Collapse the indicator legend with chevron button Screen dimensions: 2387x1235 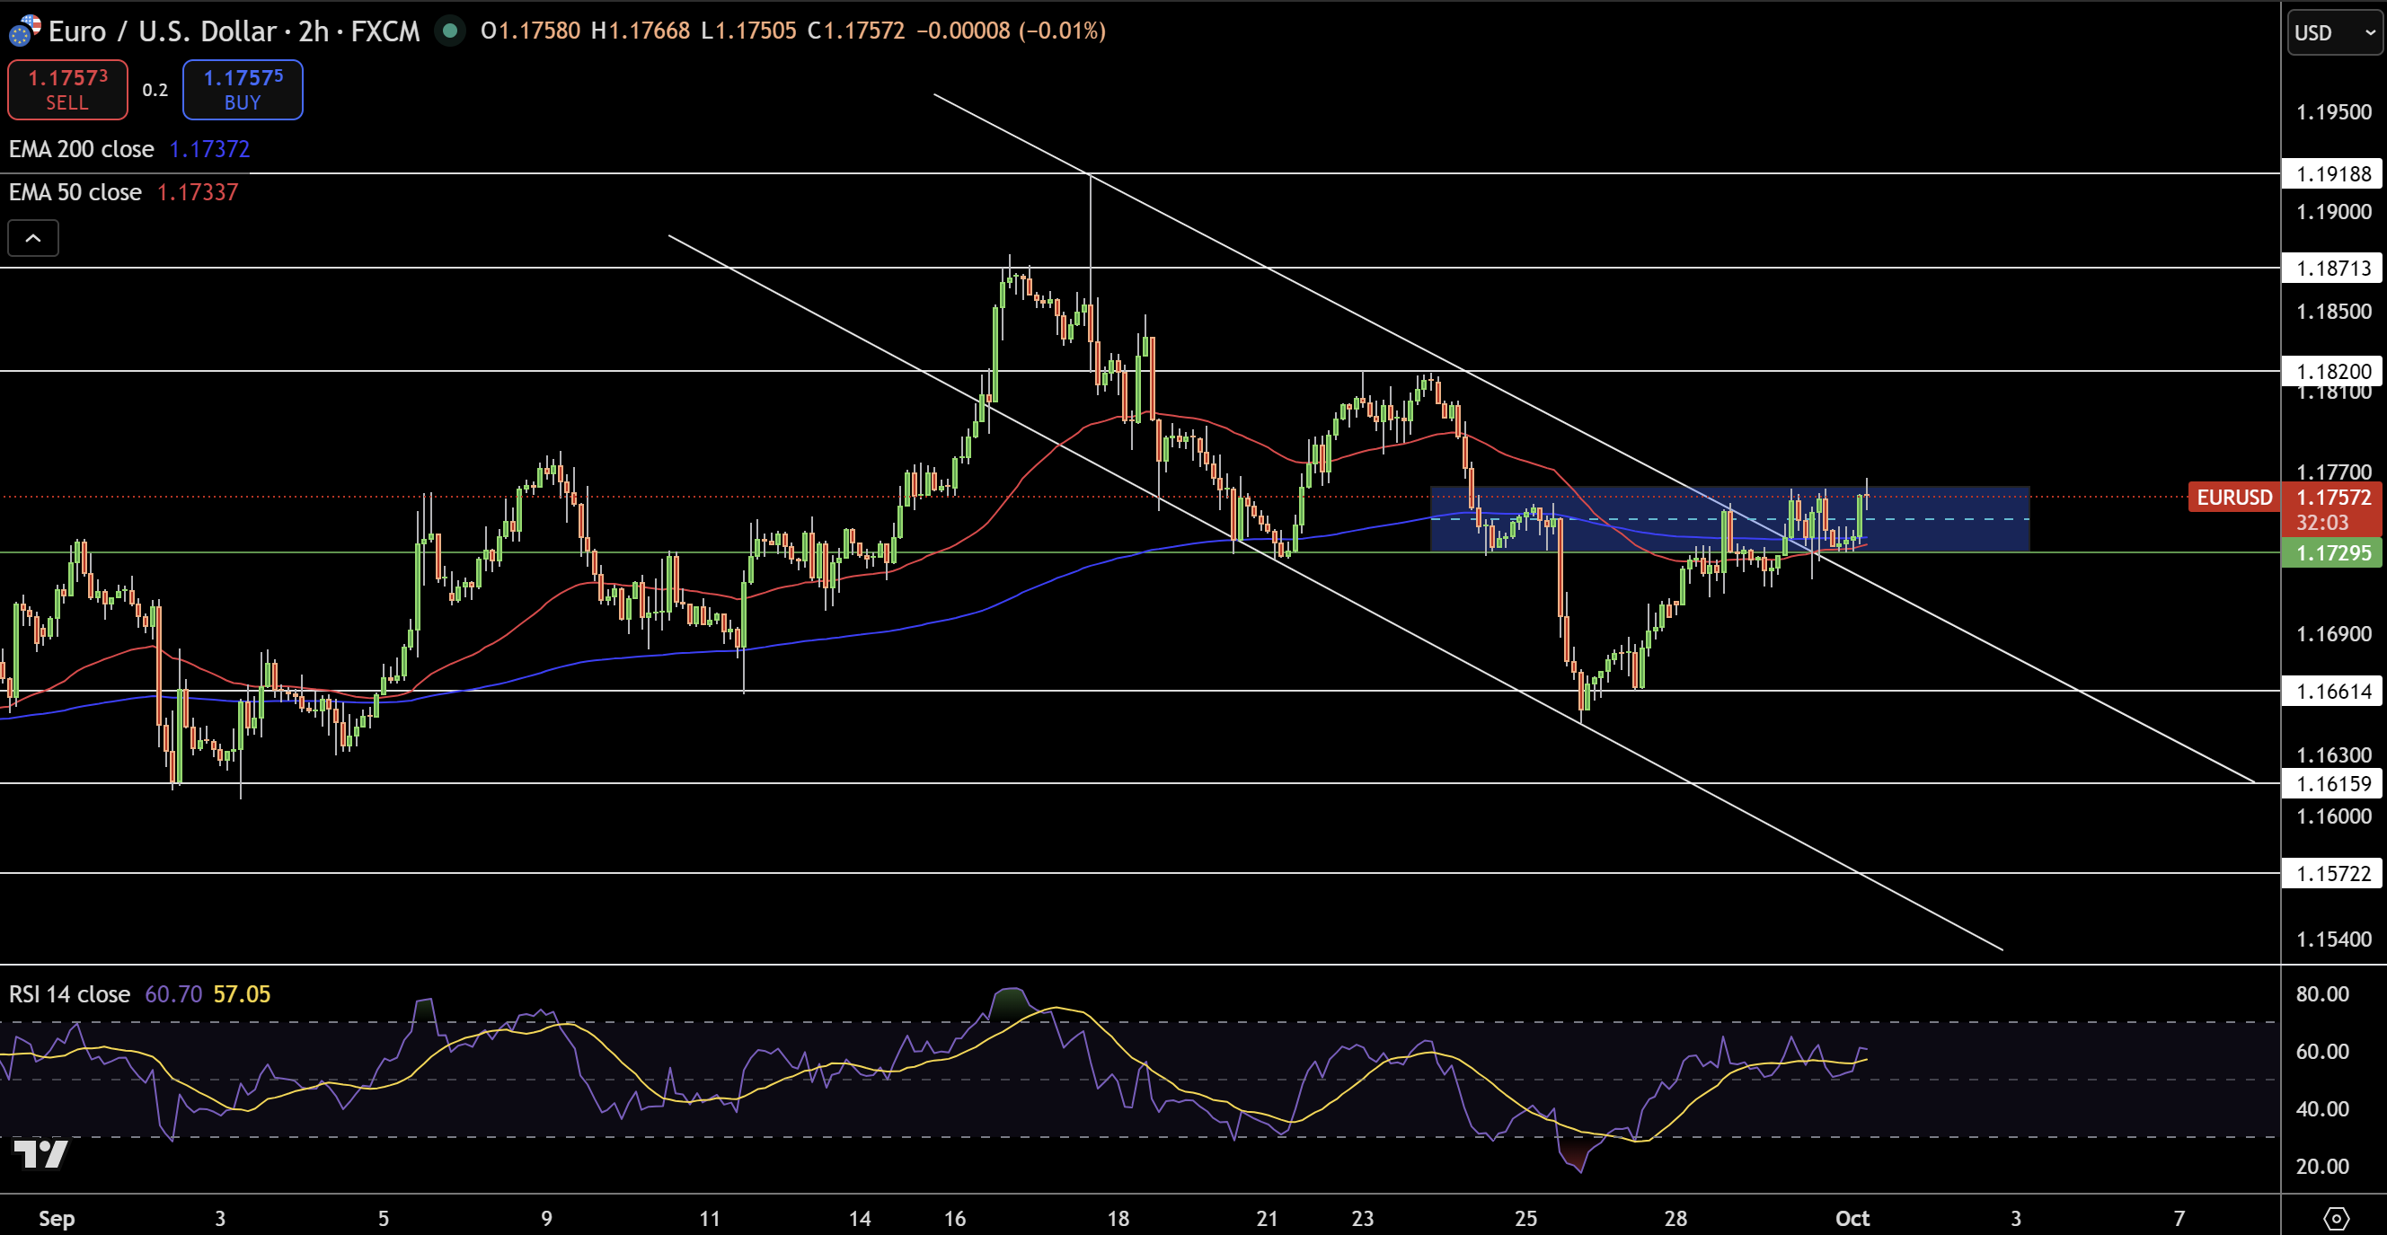coord(33,238)
